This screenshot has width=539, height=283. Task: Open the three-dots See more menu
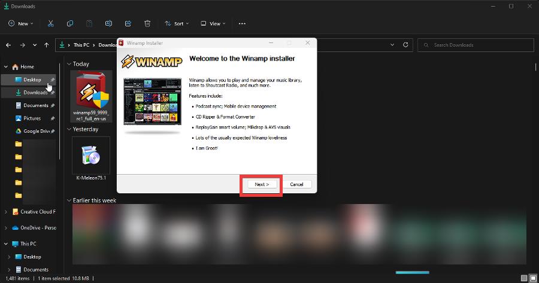coord(242,24)
